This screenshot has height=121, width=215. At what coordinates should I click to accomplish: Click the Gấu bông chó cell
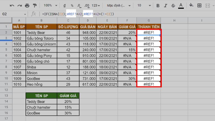click(x=41, y=61)
